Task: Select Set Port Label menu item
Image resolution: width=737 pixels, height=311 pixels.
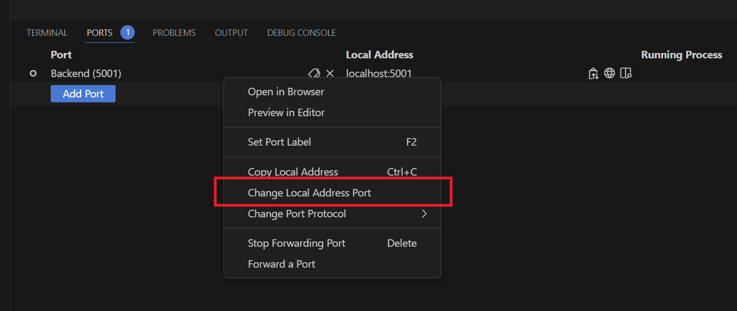Action: [279, 142]
